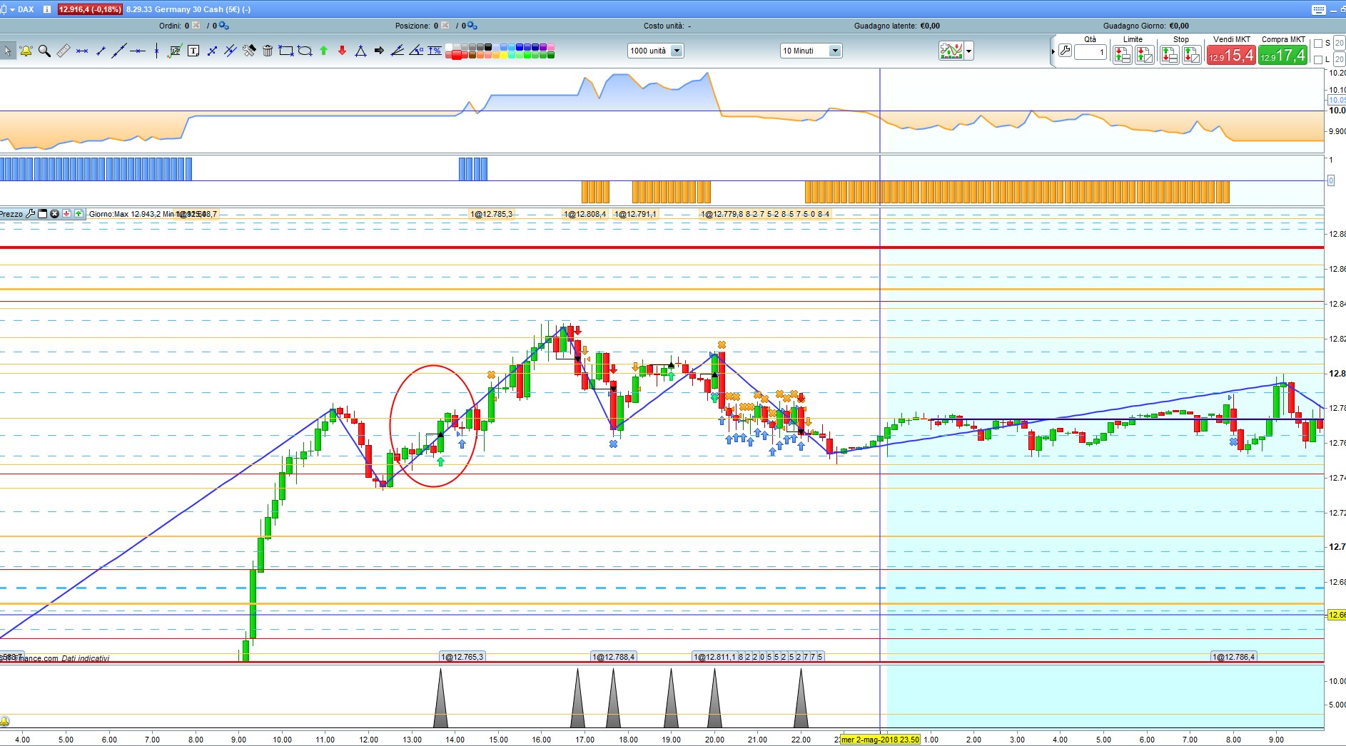Expand the chart indicators dropdown arrow

point(968,51)
